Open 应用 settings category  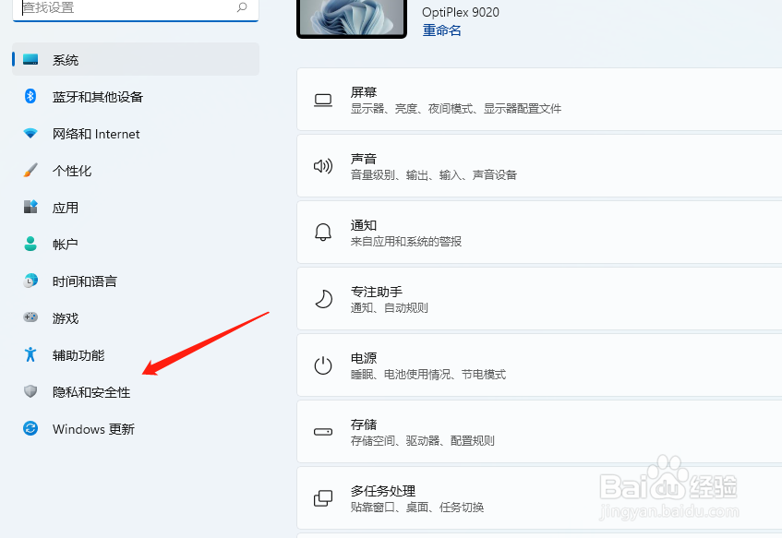[136, 207]
